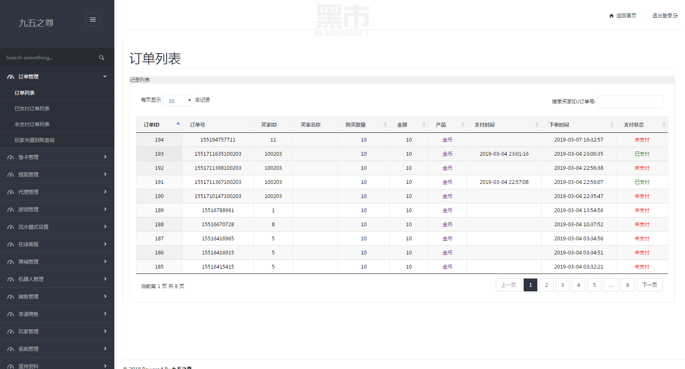Screen dimensions: 685x369
Task: Go to pagination page 8
Action: [628, 285]
